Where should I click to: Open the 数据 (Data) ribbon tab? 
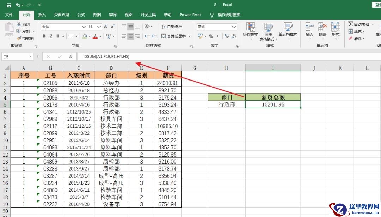point(97,15)
